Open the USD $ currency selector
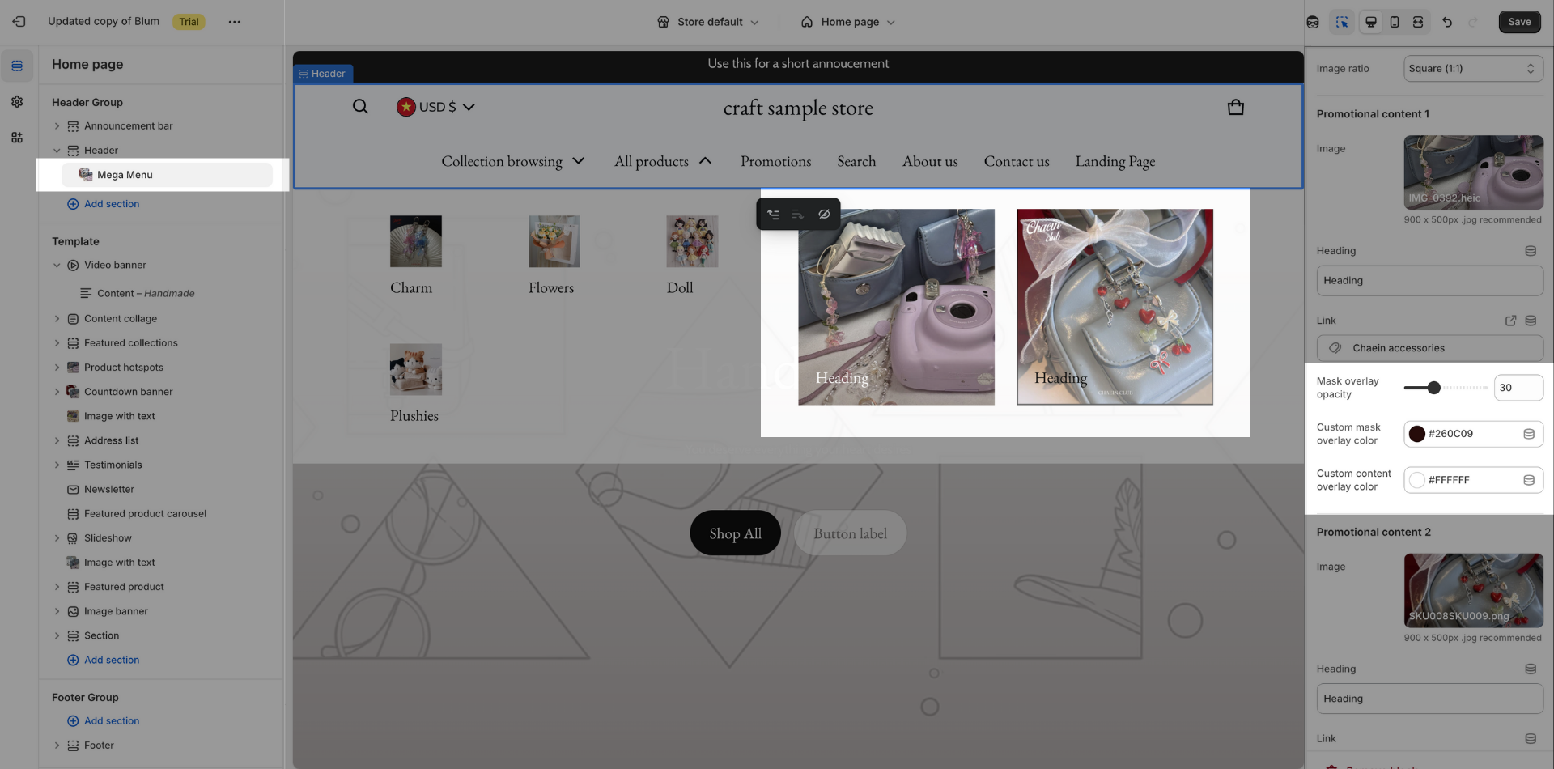Viewport: 1554px width, 769px height. pyautogui.click(x=435, y=107)
